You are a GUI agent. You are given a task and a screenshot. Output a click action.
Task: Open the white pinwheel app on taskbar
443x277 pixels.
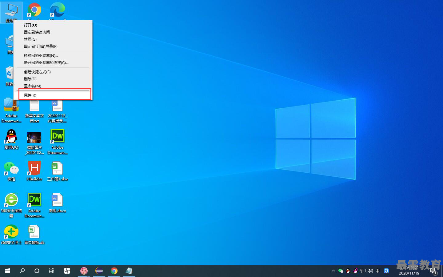point(67,271)
